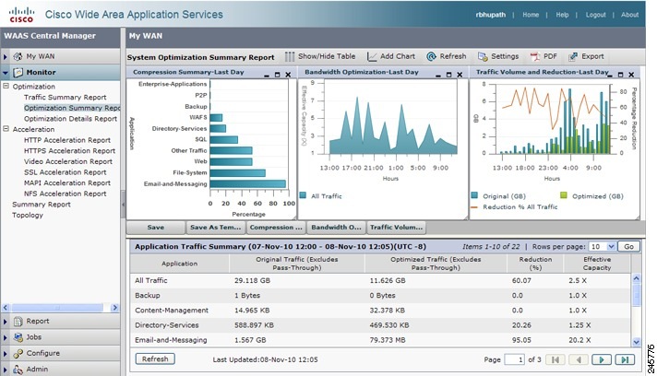657x376 pixels.
Task: Close the Compression Summary chart
Action: (x=288, y=75)
